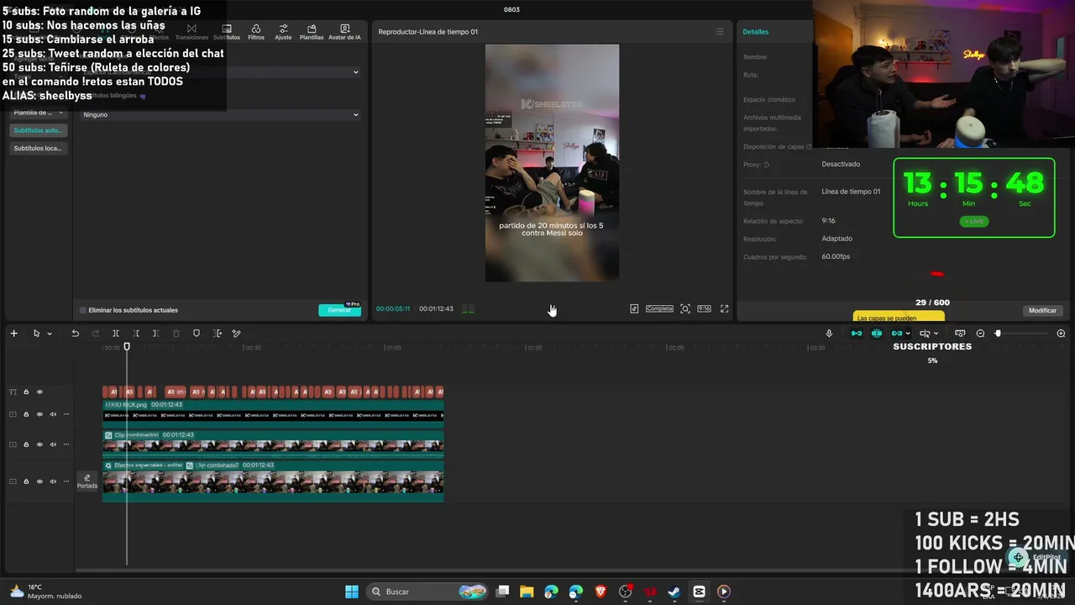Select the Subtítulos tab
Screen dimensions: 1075x605
(227, 32)
